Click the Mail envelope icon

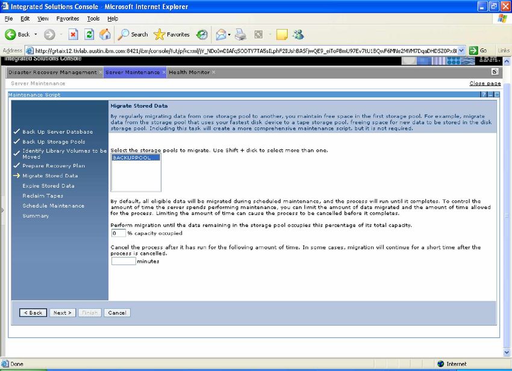(221, 34)
